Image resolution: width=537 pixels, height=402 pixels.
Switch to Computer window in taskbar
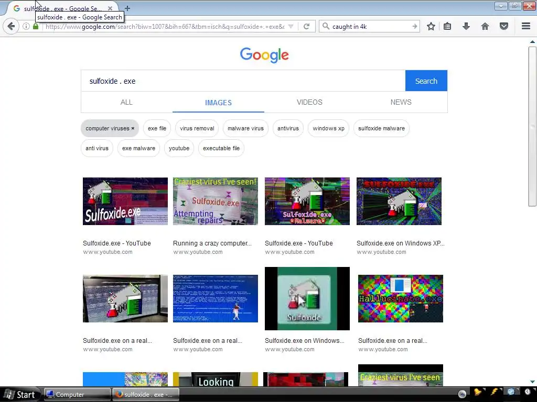(78, 395)
